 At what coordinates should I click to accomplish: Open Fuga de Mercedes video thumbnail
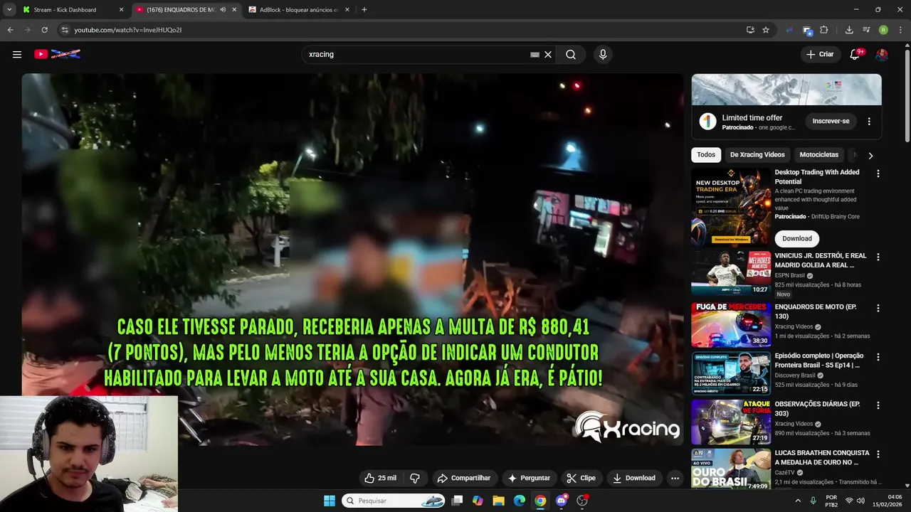click(731, 325)
